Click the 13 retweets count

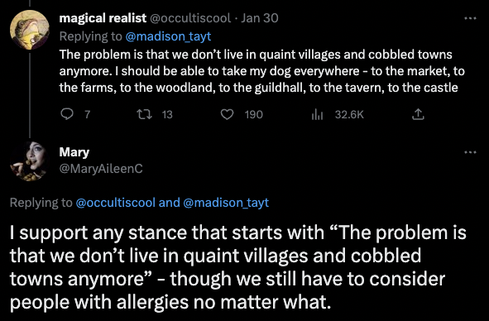(x=167, y=114)
